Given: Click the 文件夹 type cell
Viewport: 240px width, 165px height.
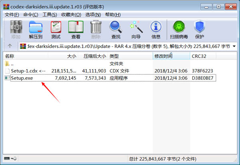Looking at the screenshot, I should (116, 63).
